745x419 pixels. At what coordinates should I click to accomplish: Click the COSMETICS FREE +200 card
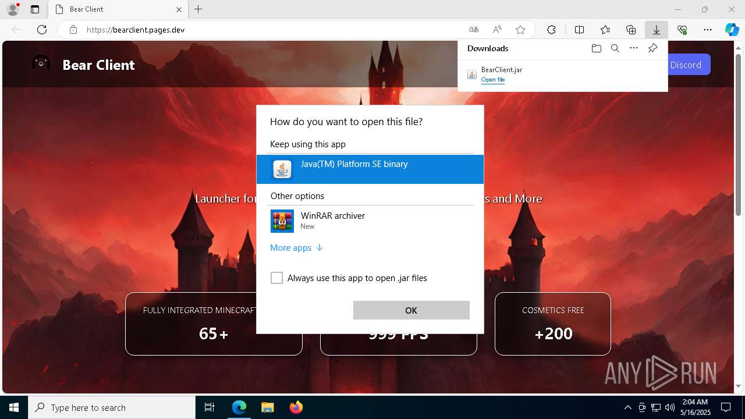coord(553,324)
